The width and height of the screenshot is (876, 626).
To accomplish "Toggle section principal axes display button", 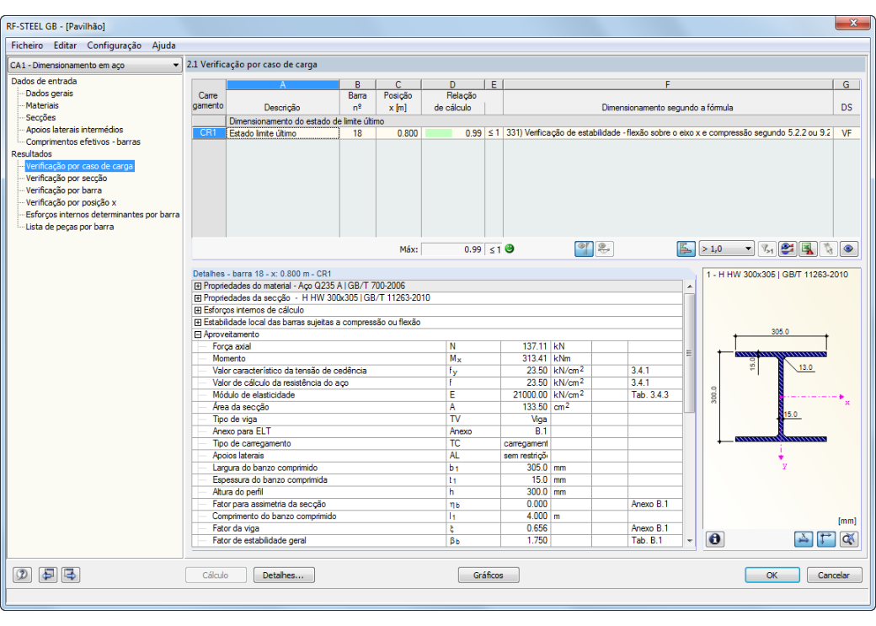I will pyautogui.click(x=826, y=539).
